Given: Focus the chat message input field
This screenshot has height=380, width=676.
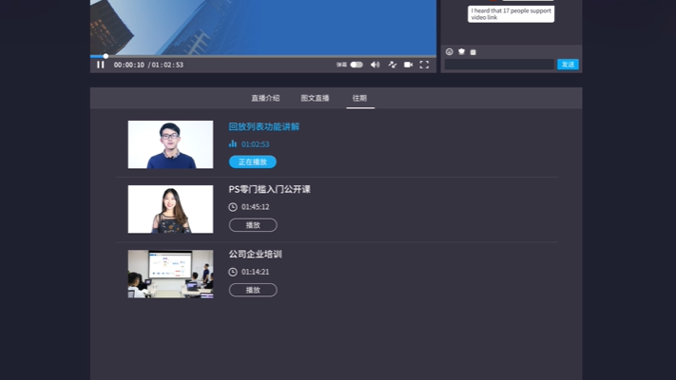Looking at the screenshot, I should [x=499, y=65].
